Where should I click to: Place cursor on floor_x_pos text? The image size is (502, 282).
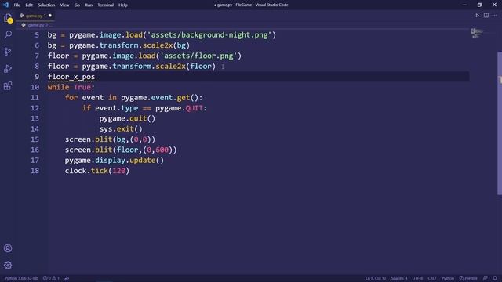click(71, 77)
